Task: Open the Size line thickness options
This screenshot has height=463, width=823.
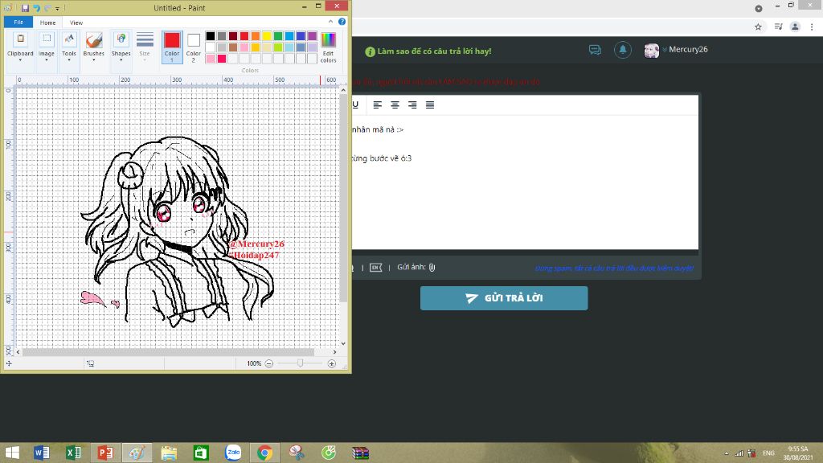Action: (145, 47)
